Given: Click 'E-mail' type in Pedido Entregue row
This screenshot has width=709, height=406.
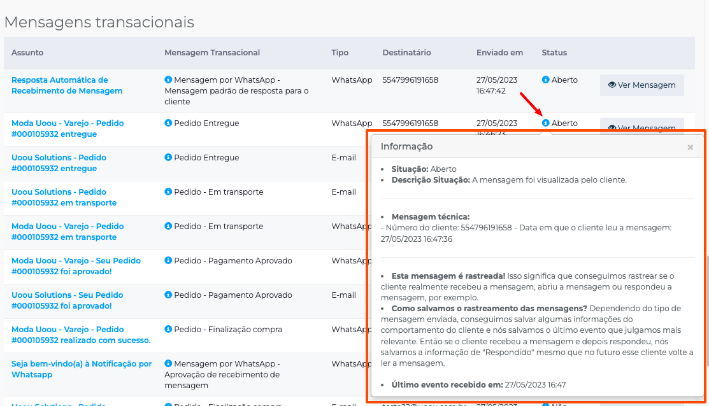Looking at the screenshot, I should [343, 158].
